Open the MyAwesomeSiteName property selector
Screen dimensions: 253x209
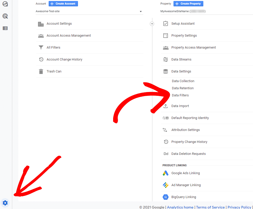click(x=207, y=11)
